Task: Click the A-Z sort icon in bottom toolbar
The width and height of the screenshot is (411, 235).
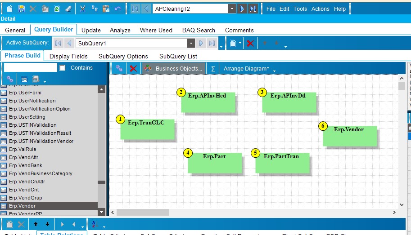Action: 95,224
